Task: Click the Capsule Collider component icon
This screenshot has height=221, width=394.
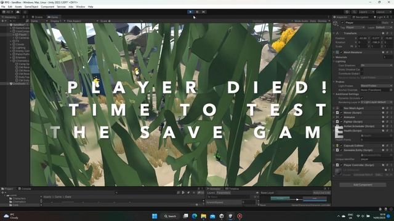Action: 337,145
